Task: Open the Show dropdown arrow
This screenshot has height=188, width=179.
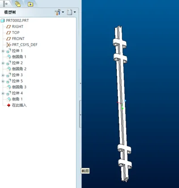Action: coord(75,12)
